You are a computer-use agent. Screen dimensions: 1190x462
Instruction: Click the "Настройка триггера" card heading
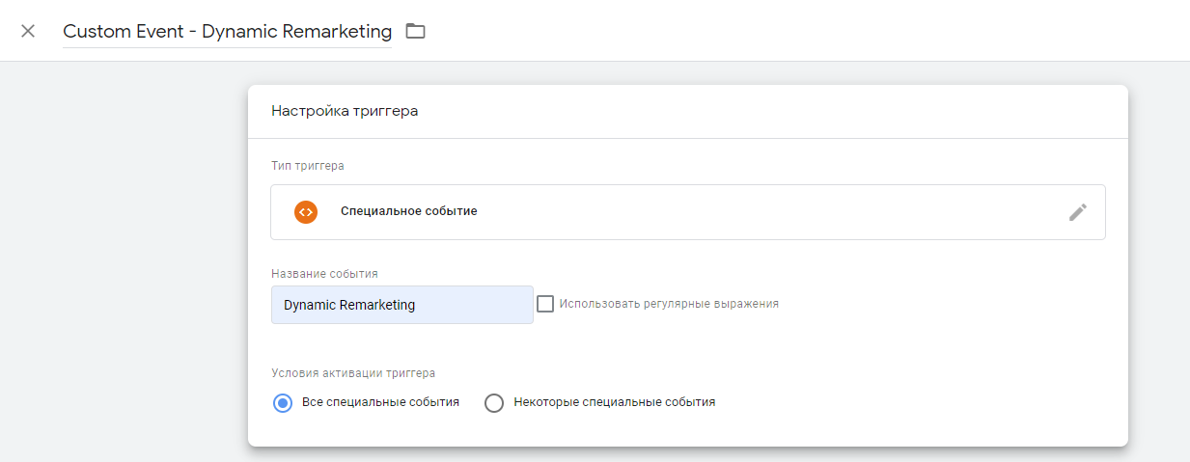point(345,111)
